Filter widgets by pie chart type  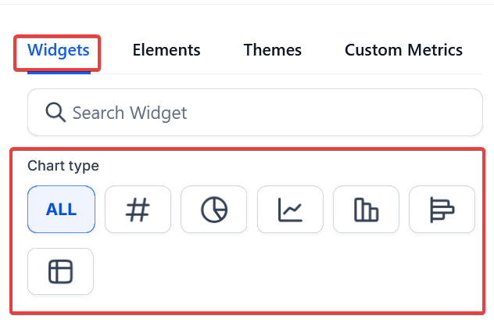click(213, 209)
